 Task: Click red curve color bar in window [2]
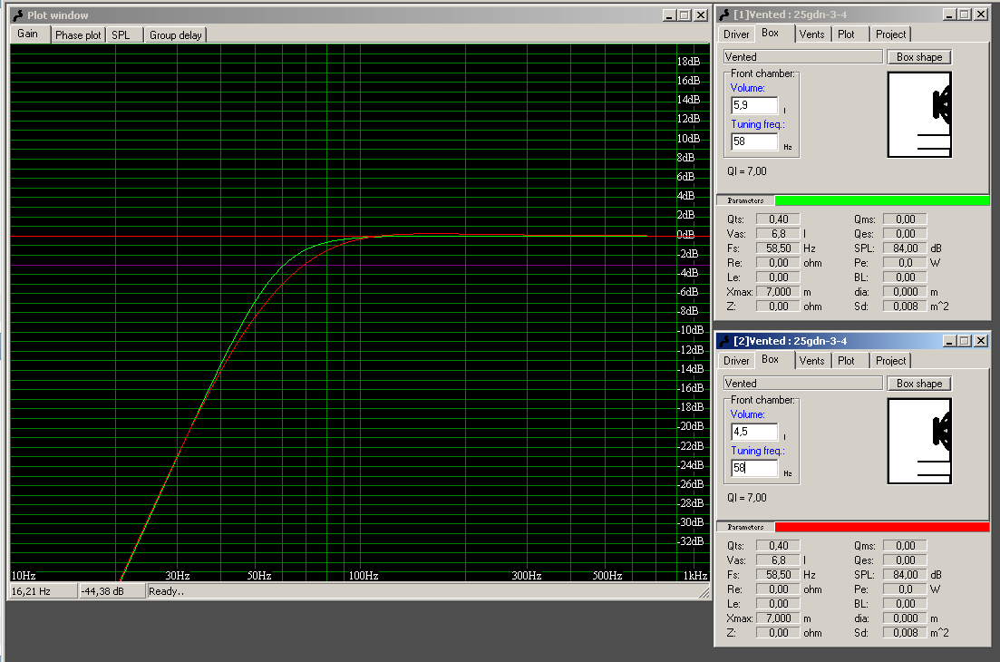pos(882,528)
